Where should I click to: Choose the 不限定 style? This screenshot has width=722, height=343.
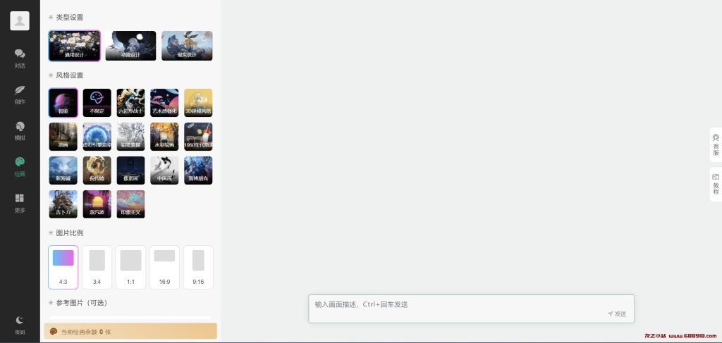click(x=97, y=103)
